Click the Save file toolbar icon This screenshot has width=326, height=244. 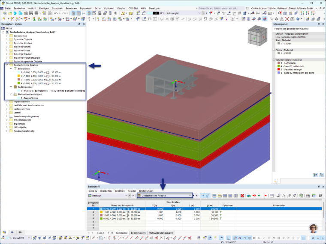(31, 13)
